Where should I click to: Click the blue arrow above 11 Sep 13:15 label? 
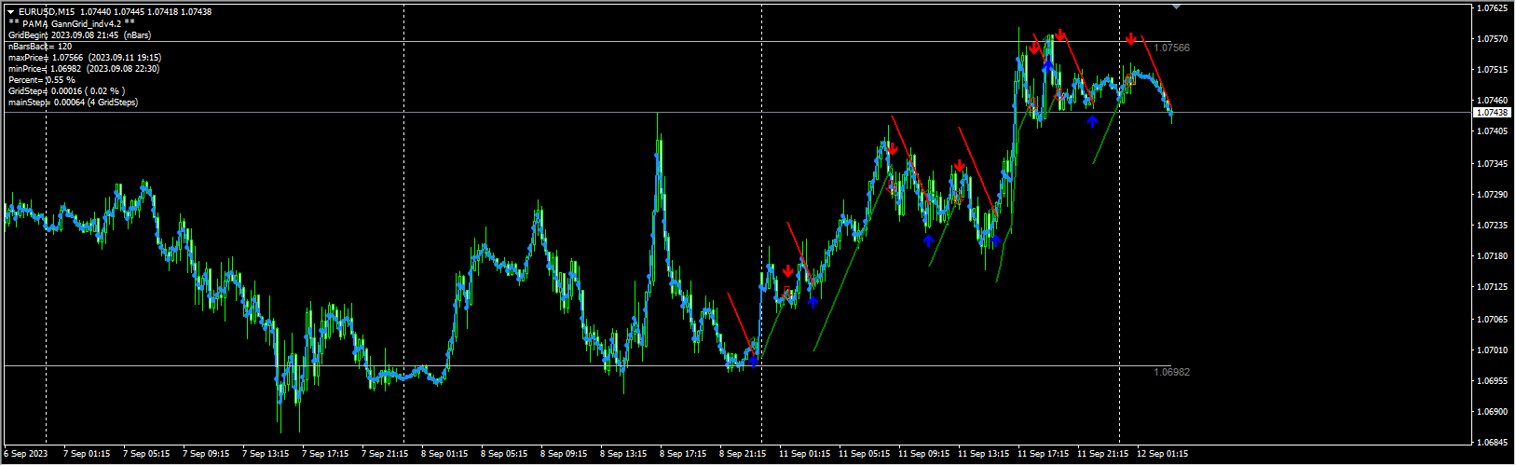[x=995, y=241]
